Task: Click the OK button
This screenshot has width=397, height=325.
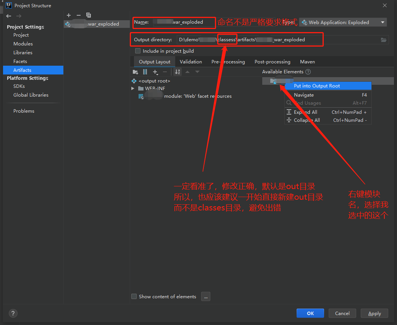Action: click(310, 313)
